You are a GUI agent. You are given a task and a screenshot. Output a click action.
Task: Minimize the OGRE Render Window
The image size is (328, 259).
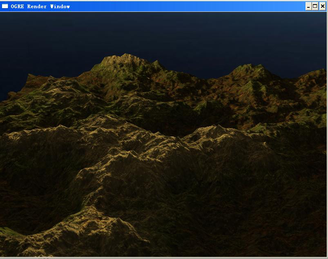pyautogui.click(x=308, y=7)
